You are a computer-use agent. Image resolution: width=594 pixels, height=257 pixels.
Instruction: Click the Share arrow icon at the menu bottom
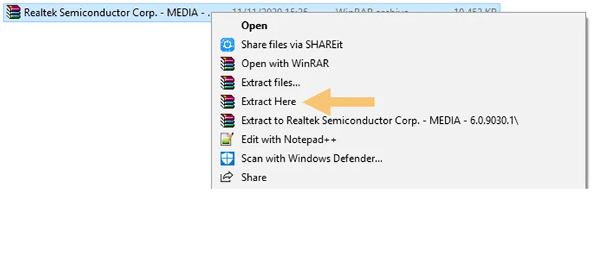click(x=227, y=177)
